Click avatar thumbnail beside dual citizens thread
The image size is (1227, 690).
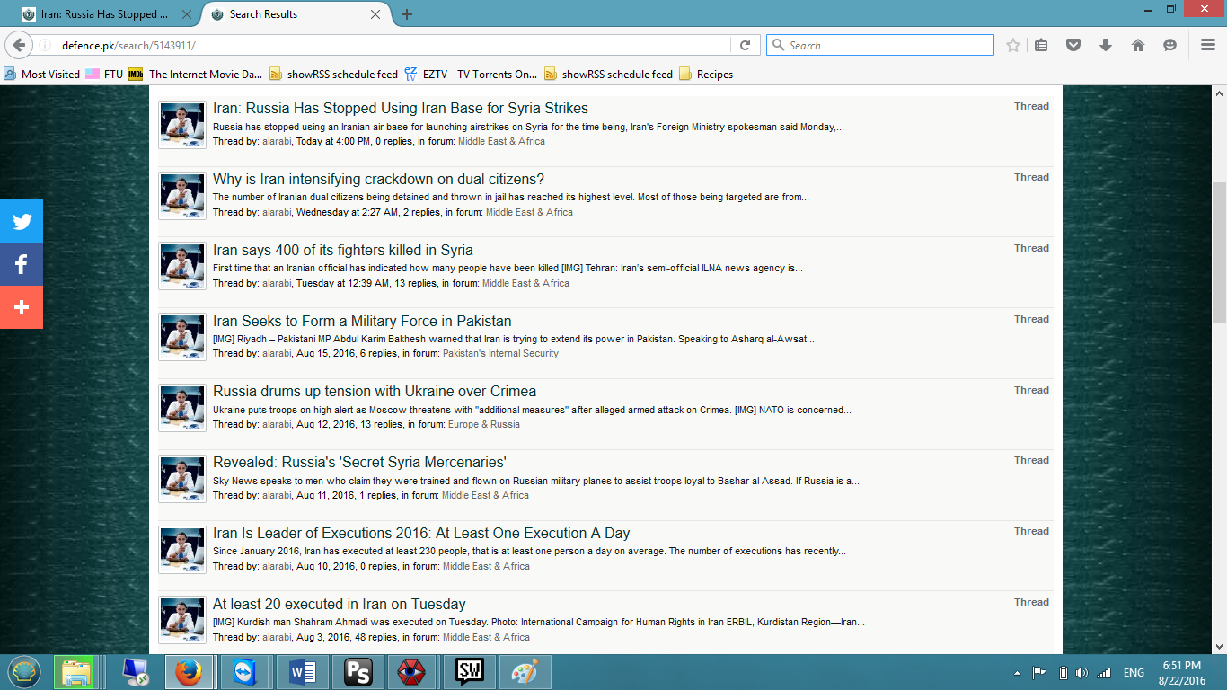[x=182, y=196]
